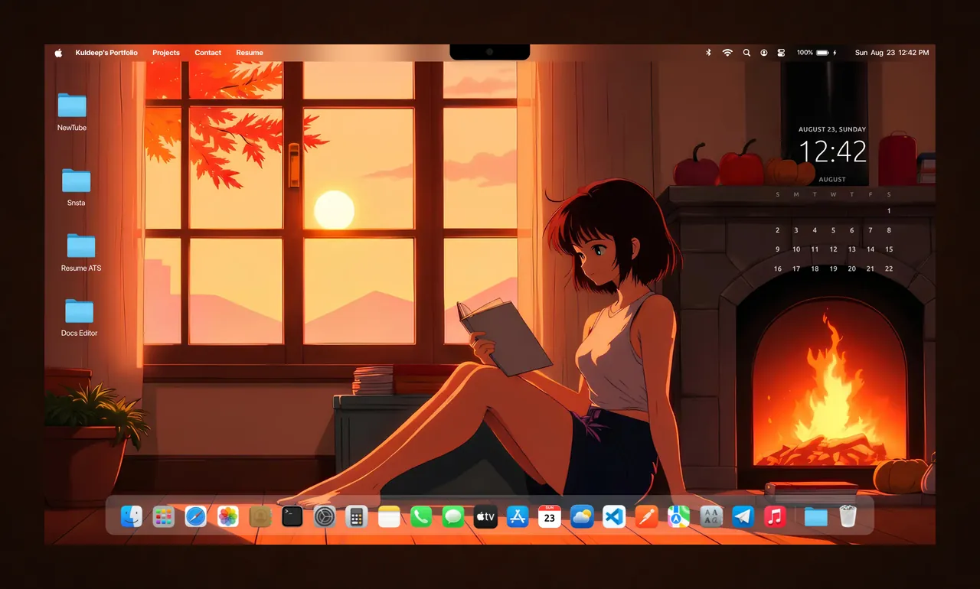Open the Docs Editor desktop folder
This screenshot has height=589, width=980.
[x=79, y=317]
